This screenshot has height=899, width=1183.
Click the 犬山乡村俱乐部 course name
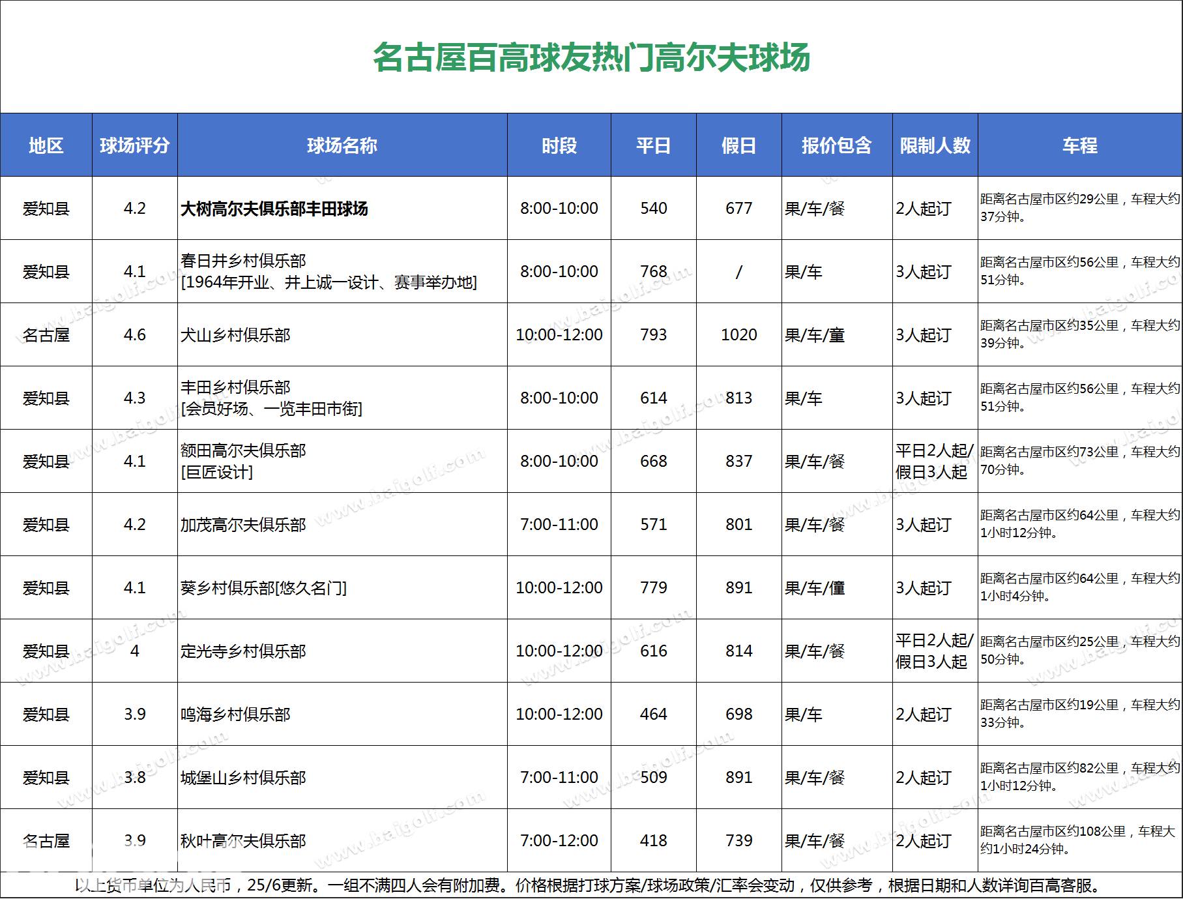pyautogui.click(x=235, y=335)
